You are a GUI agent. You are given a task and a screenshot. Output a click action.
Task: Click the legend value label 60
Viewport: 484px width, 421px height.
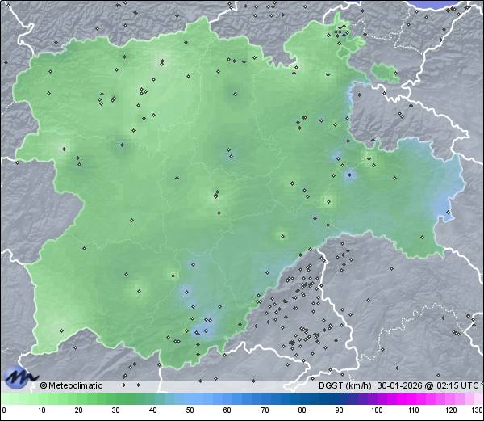click(227, 411)
